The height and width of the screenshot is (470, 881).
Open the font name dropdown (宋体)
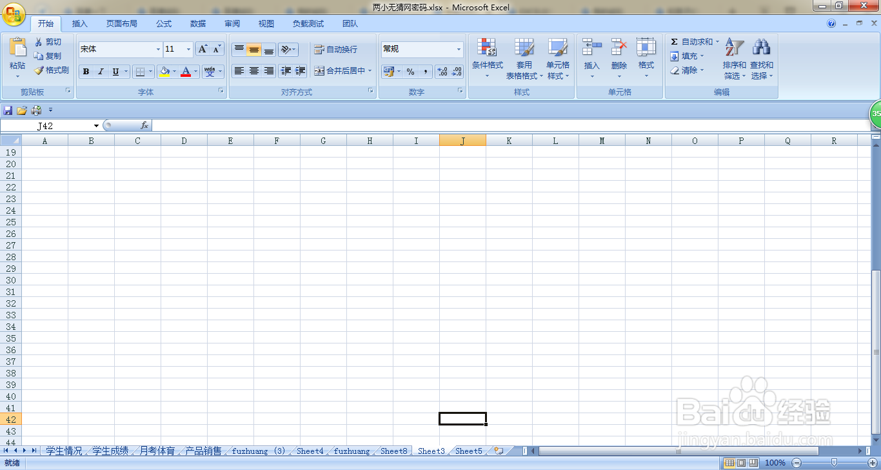(158, 50)
